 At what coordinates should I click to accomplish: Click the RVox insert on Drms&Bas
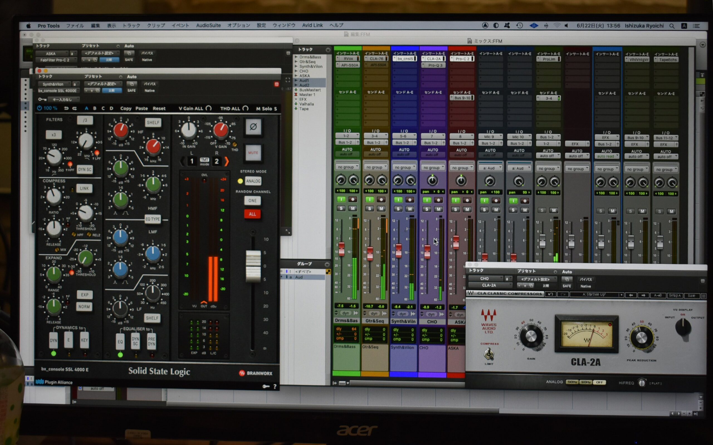(x=348, y=58)
